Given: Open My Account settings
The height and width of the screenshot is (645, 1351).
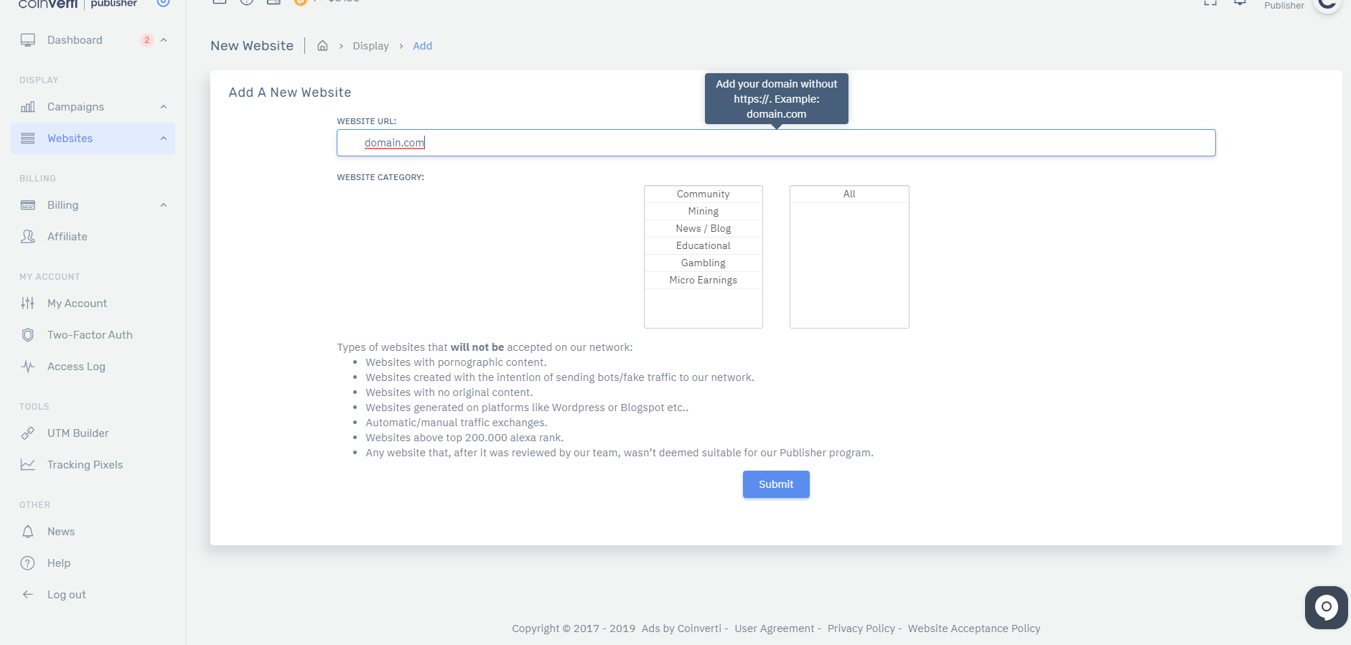Looking at the screenshot, I should (x=77, y=303).
